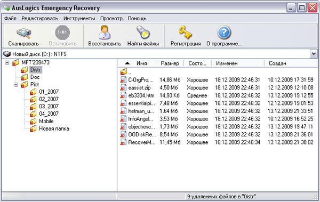The image size is (320, 202).
Task: Click file icon next to RecoverM...
Action: tap(123, 142)
